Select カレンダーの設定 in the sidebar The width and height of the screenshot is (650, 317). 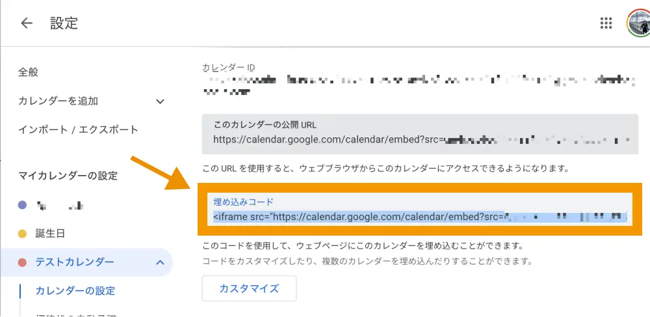tap(75, 290)
